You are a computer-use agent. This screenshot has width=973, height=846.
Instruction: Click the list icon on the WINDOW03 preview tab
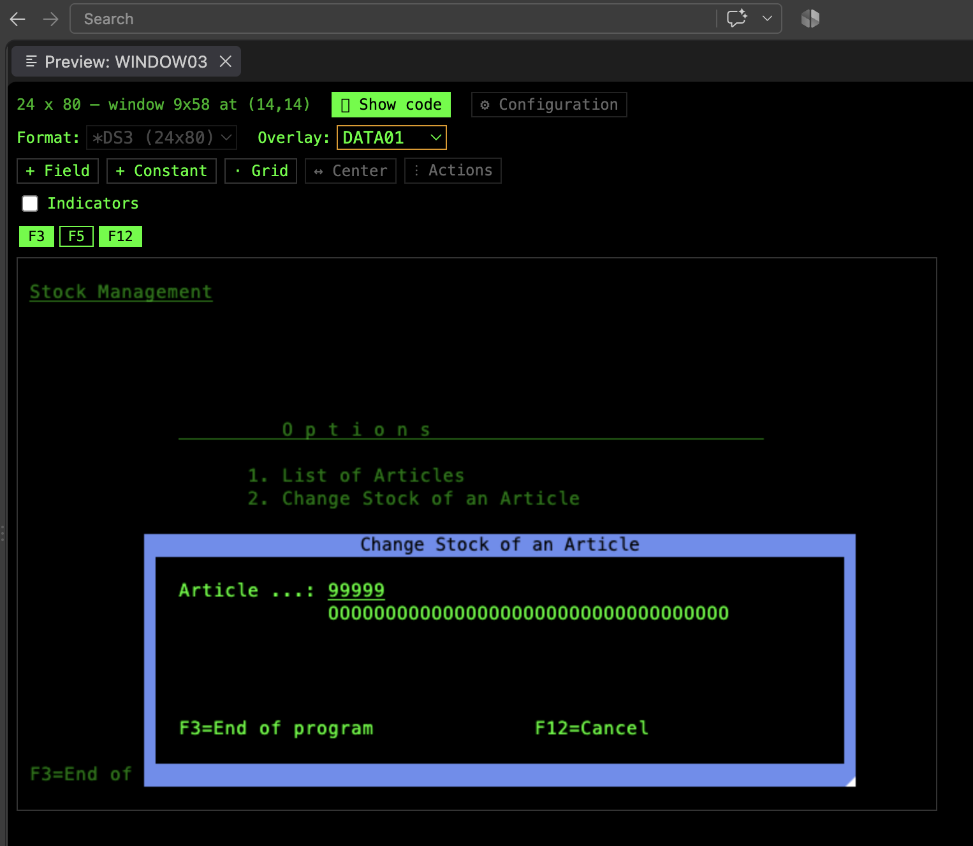pos(31,61)
